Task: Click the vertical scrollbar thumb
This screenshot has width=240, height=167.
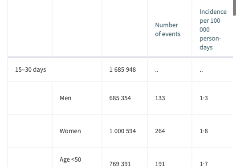Action: pyautogui.click(x=234, y=8)
